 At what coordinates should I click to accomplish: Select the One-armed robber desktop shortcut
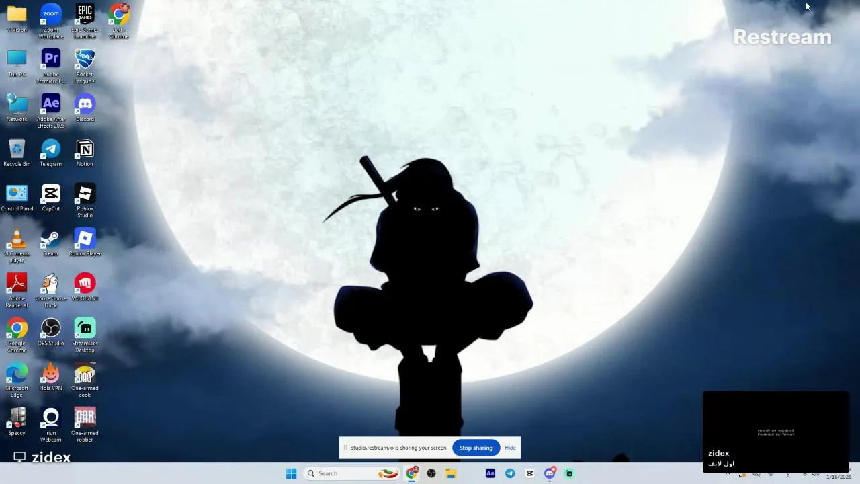click(85, 425)
